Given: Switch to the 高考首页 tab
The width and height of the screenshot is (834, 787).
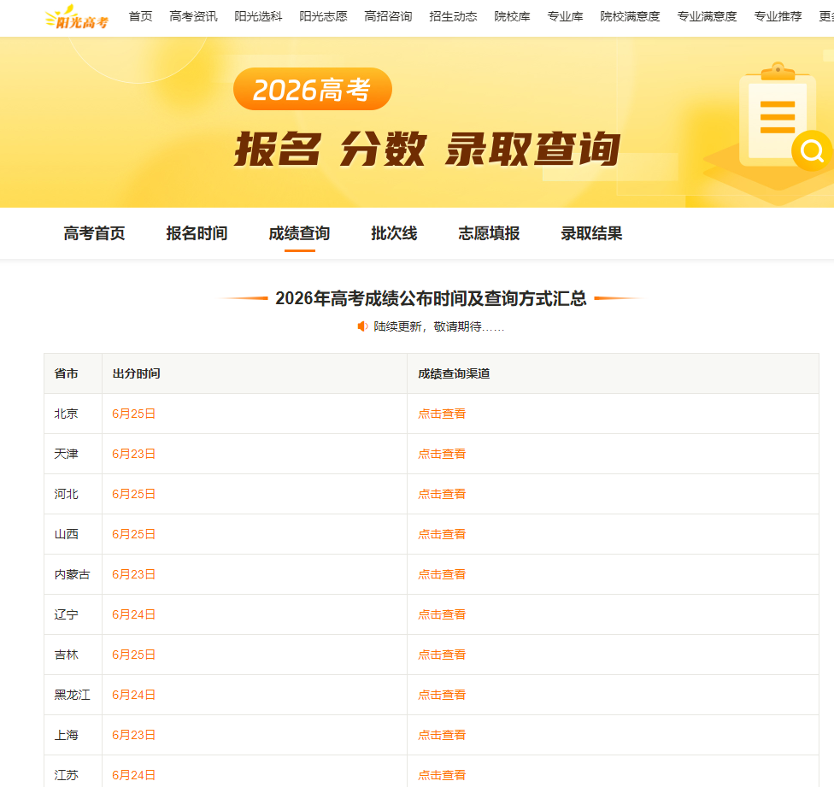Looking at the screenshot, I should click(94, 233).
